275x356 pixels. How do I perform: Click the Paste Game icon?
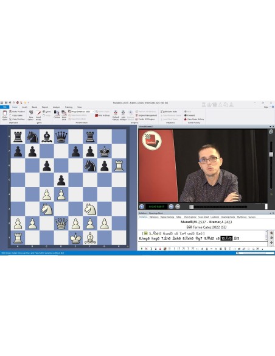click(4, 115)
